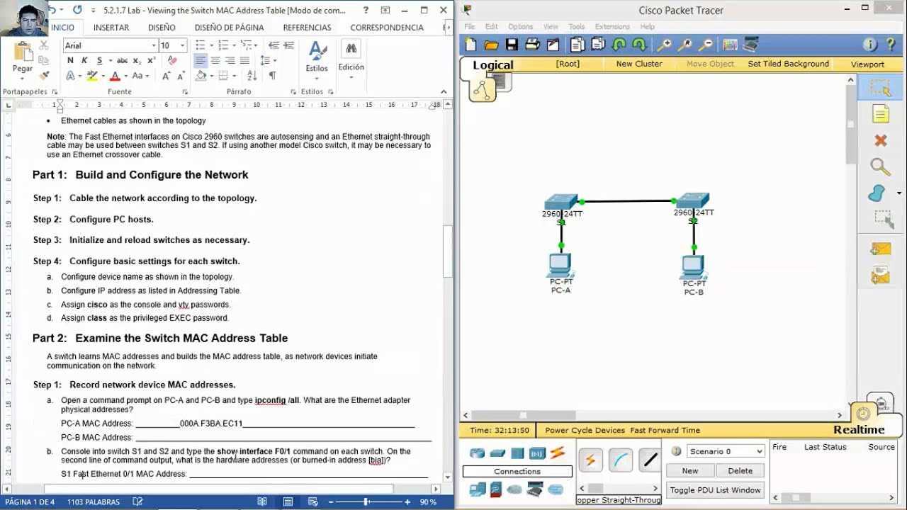
Task: Open the Options menu in Packet Tracer
Action: pyautogui.click(x=520, y=27)
